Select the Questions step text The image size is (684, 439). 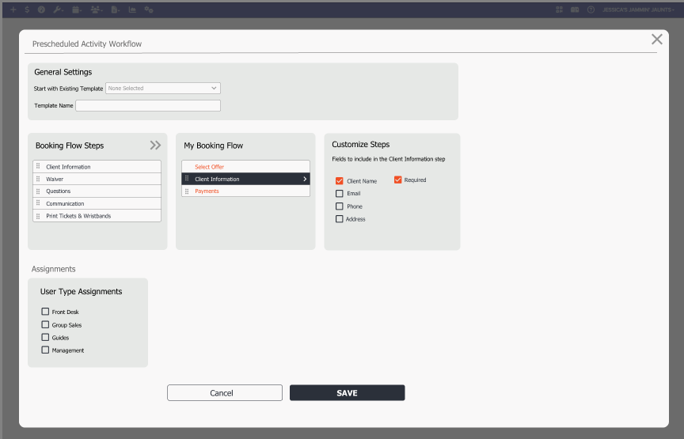(x=58, y=191)
